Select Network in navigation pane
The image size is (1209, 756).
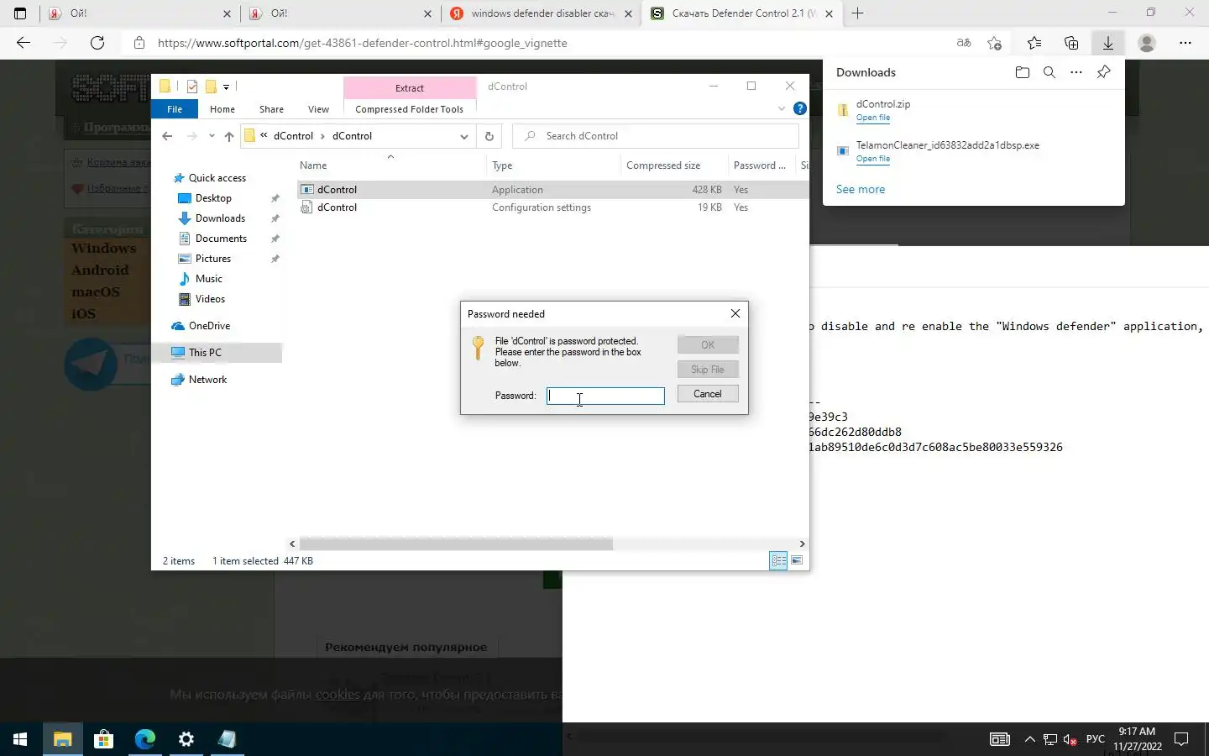point(207,380)
